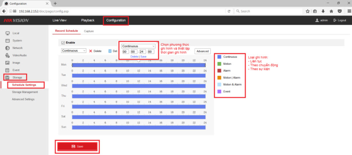The image size is (352, 155).
Task: Click the Video/Audio icon in sidebar
Action: tap(7, 55)
